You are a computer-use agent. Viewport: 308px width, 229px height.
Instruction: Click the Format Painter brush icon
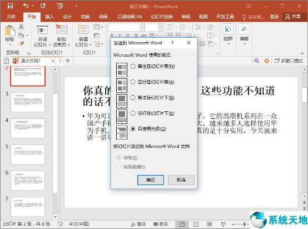pos(21,43)
